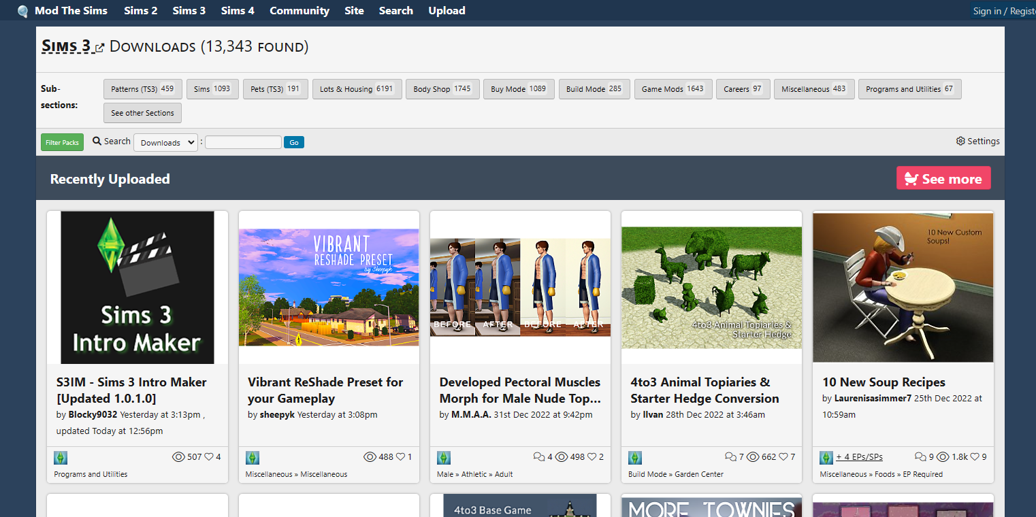Open the Miscellaneous 483 sub-section button

point(814,89)
